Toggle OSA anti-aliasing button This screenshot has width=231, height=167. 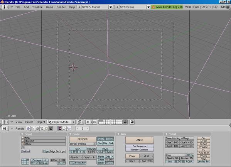pos(78,148)
